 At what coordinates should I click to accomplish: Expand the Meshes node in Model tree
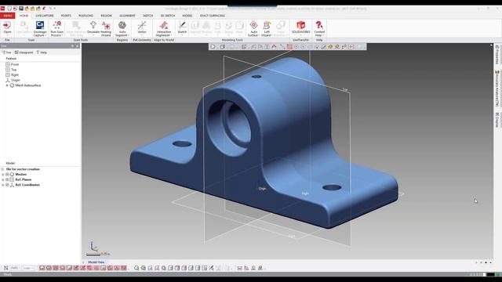(3, 174)
